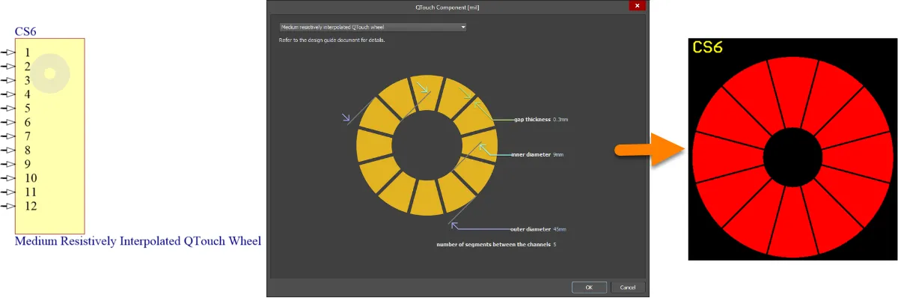Select pin 11 on the CS6 symbol

tap(19, 192)
